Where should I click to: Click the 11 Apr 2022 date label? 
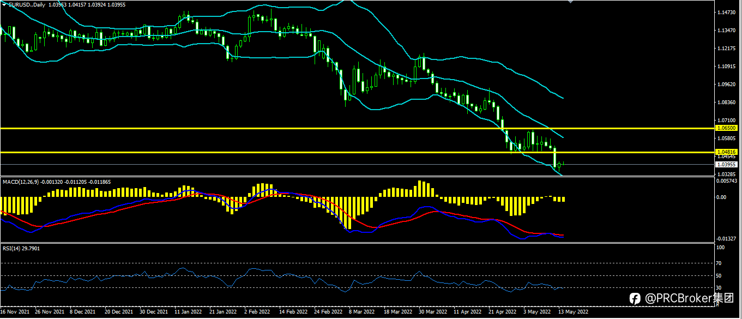467,312
